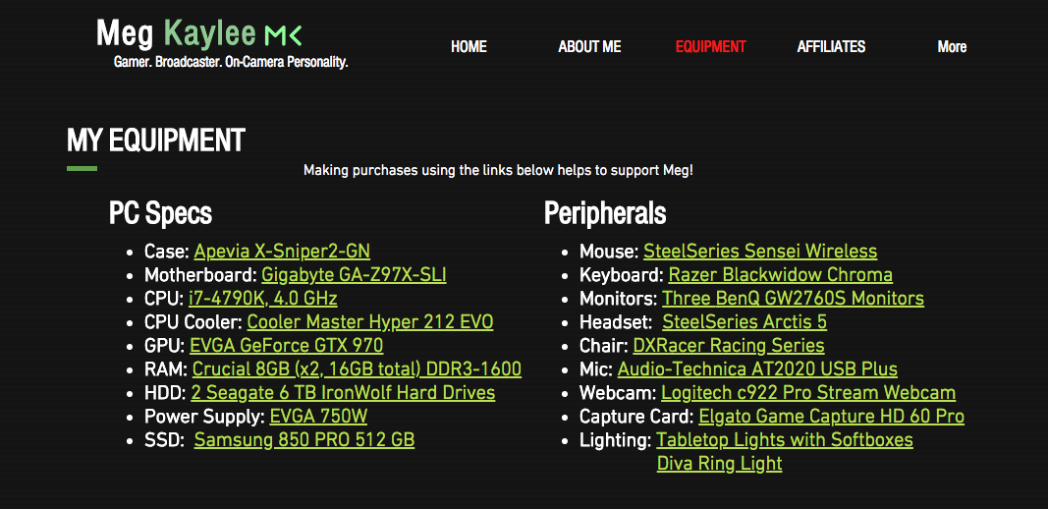Viewport: 1048px width, 509px height.
Task: Open the HOME menu item
Action: click(469, 46)
